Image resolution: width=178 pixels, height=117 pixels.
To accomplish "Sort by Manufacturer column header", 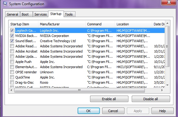I will click(62, 24).
